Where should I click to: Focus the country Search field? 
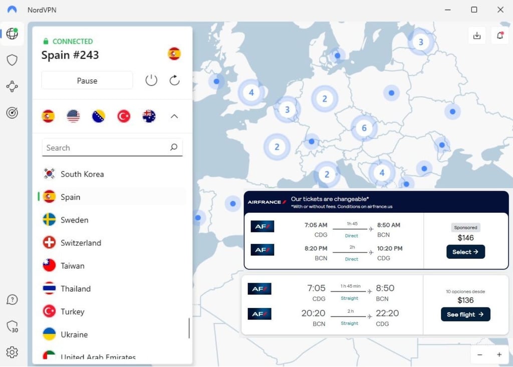(112, 148)
